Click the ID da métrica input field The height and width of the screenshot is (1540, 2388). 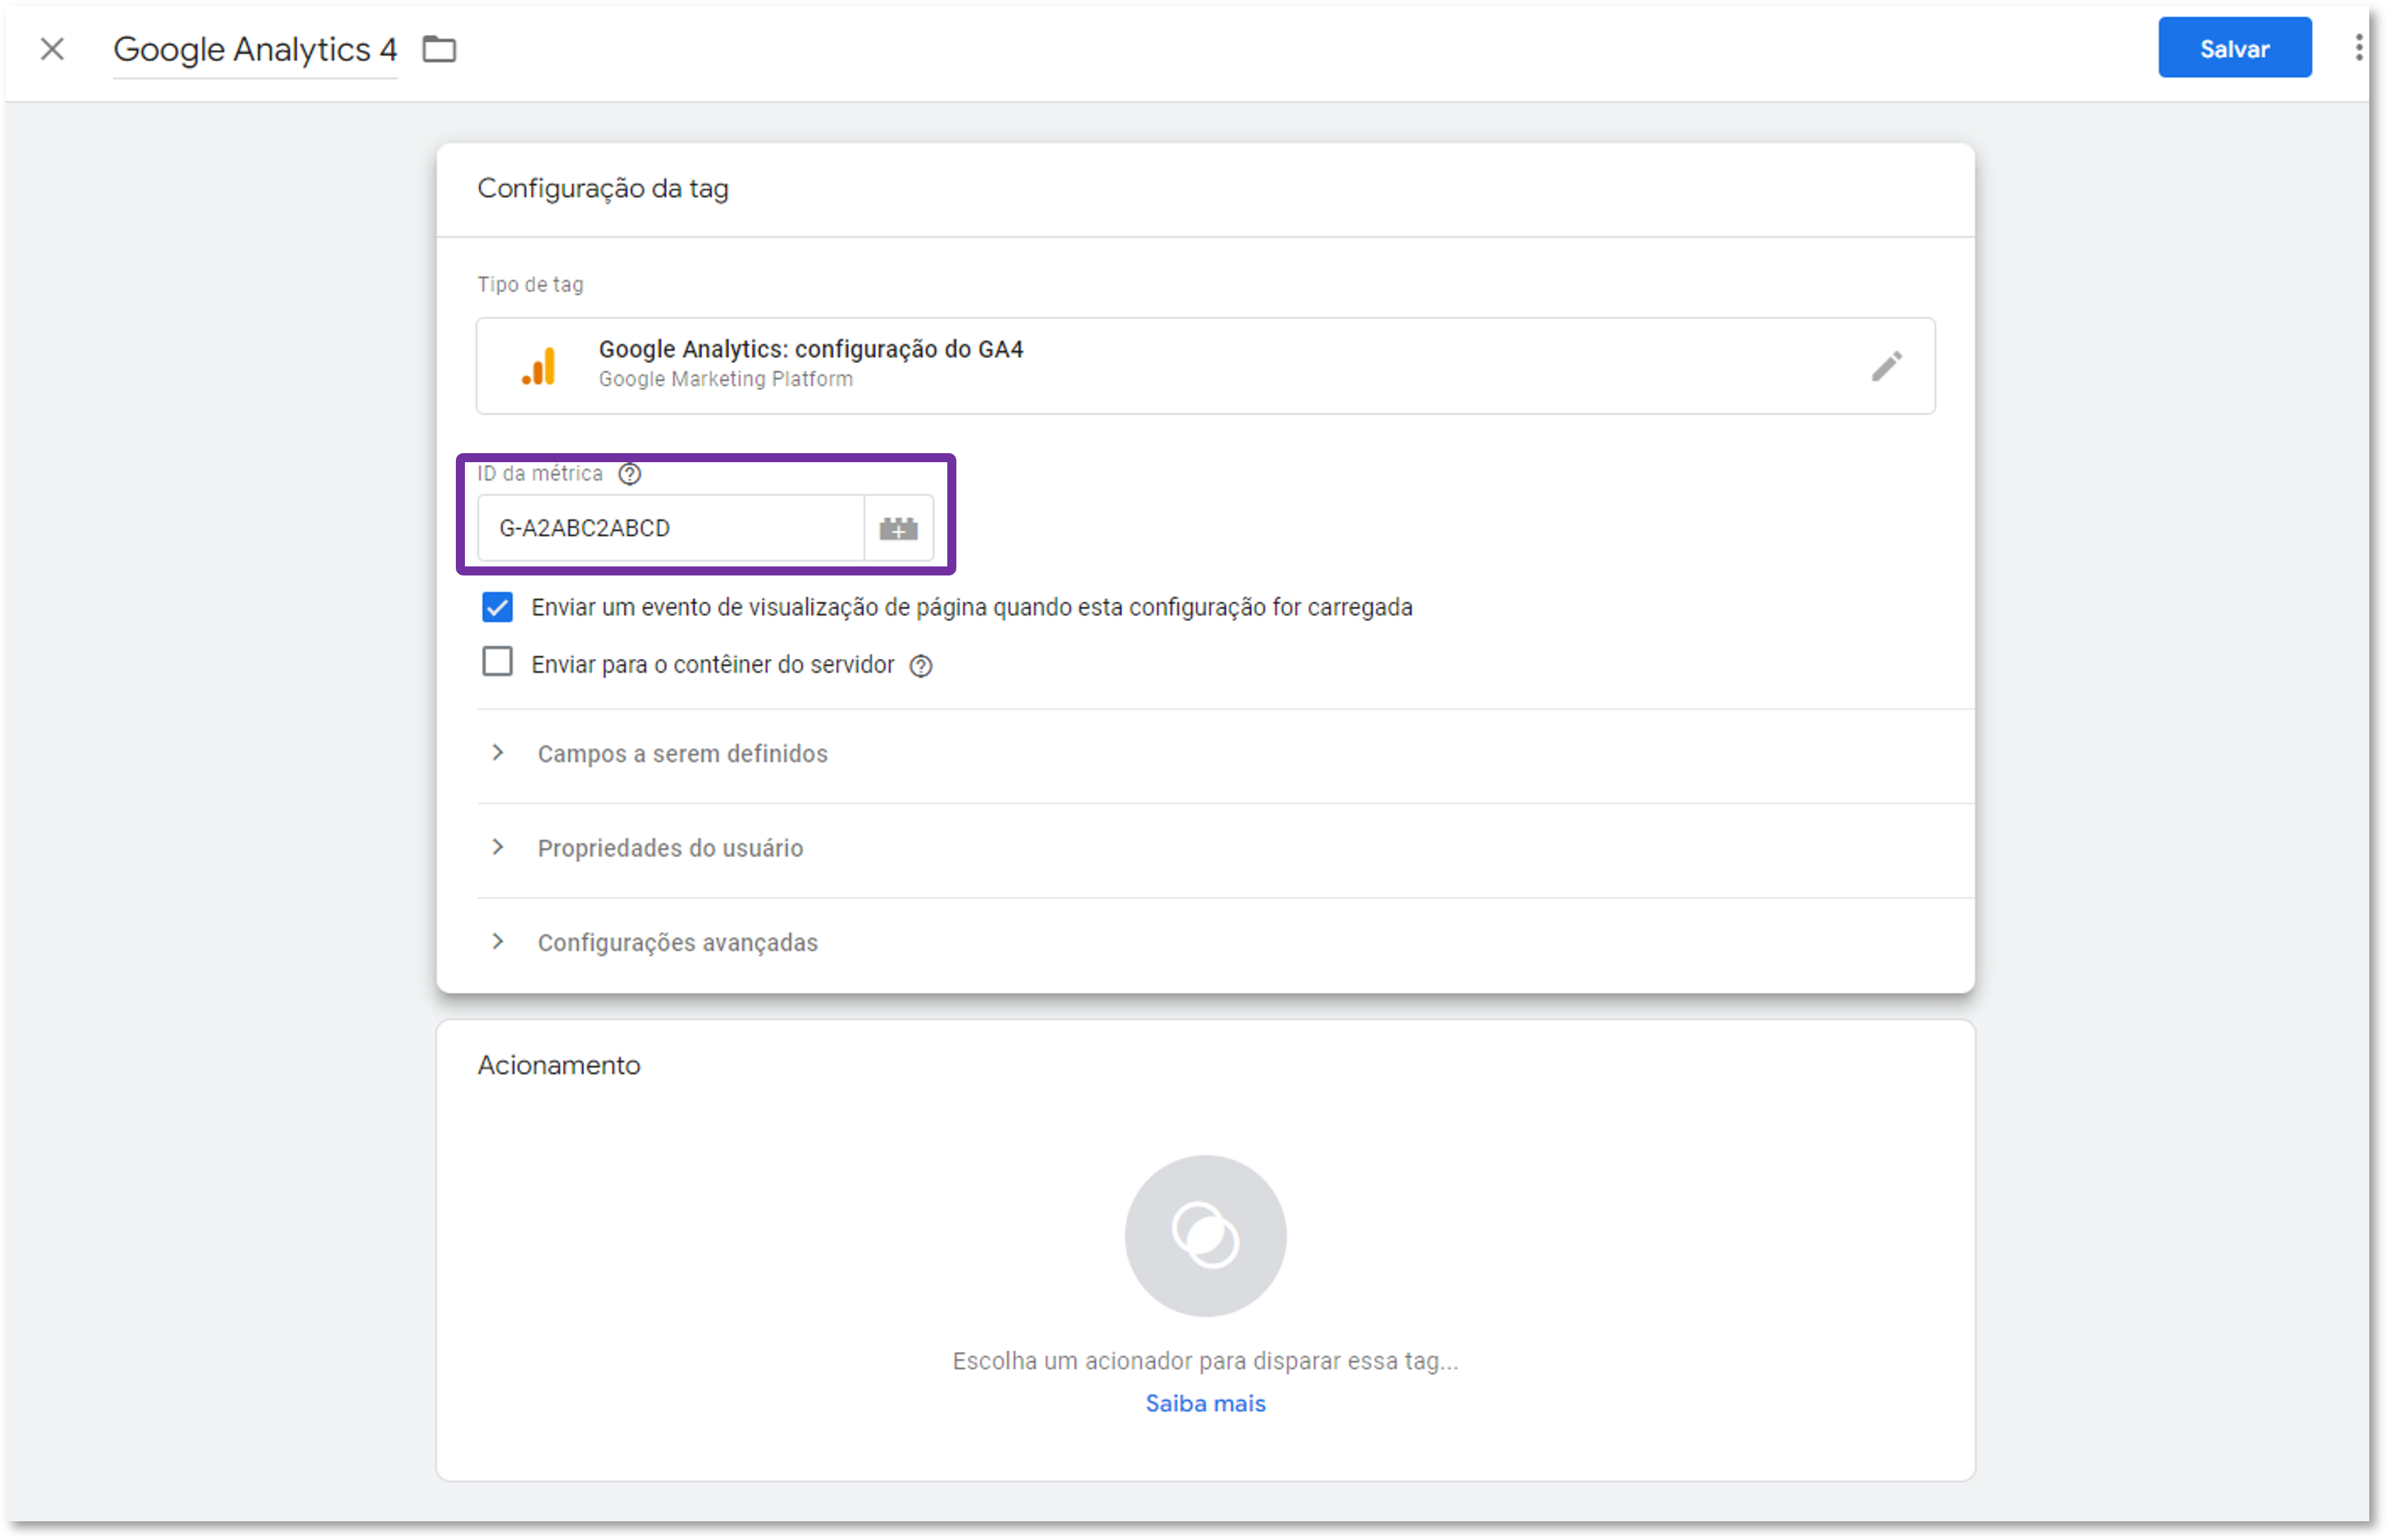click(670, 528)
